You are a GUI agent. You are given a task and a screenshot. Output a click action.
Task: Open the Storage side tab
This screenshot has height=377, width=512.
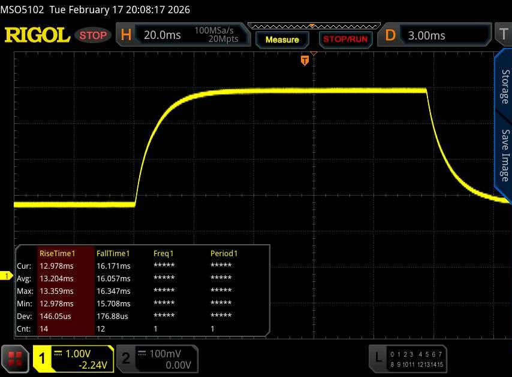tap(504, 87)
